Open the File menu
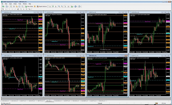This screenshot has width=172, height=105. coord(2,4)
